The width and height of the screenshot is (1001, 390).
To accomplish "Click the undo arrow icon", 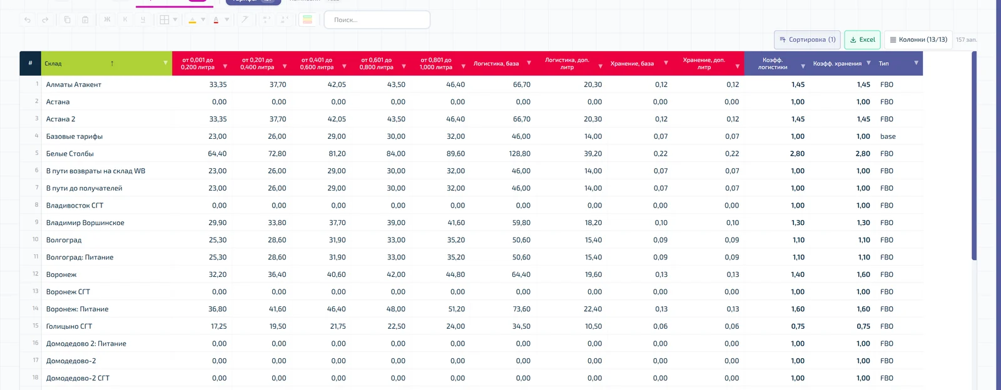I will tap(28, 20).
